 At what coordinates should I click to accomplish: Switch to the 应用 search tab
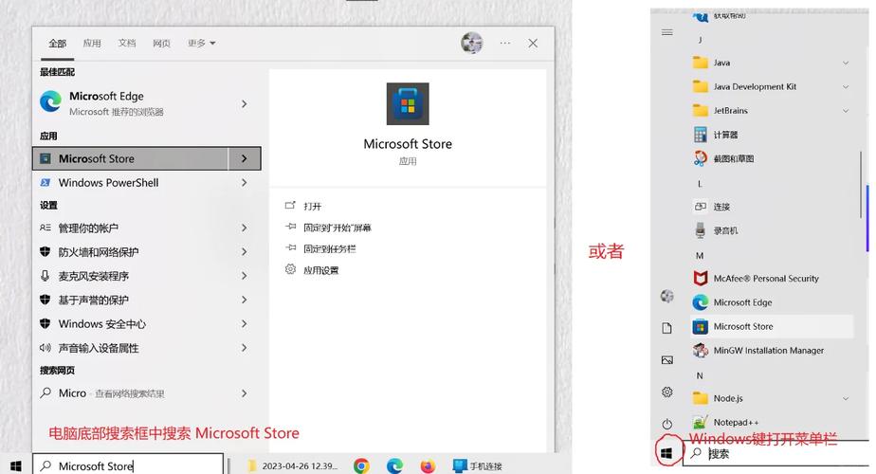pos(92,43)
